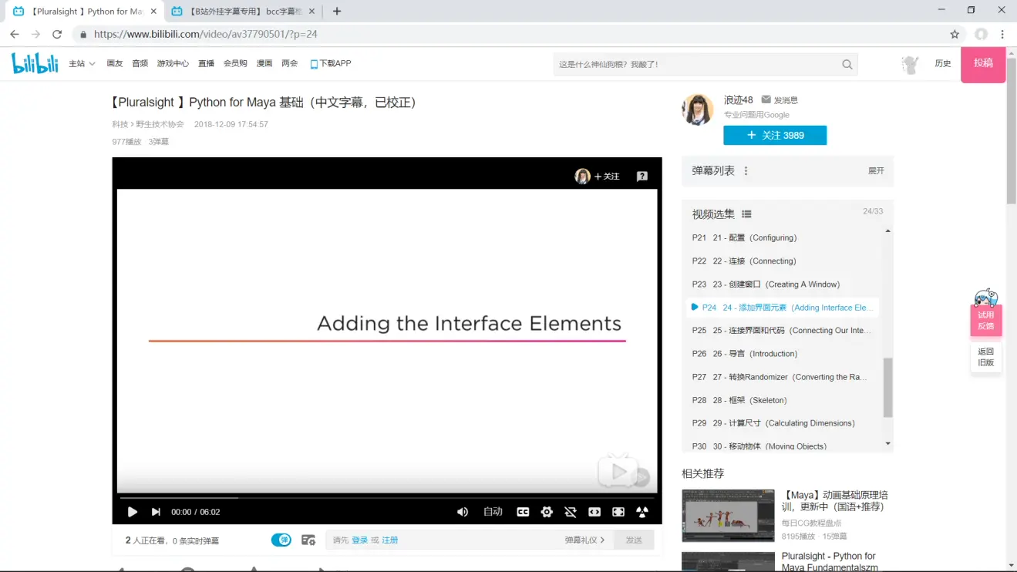The height and width of the screenshot is (572, 1017).
Task: Select P27 转换Randomizer episode
Action: click(783, 377)
